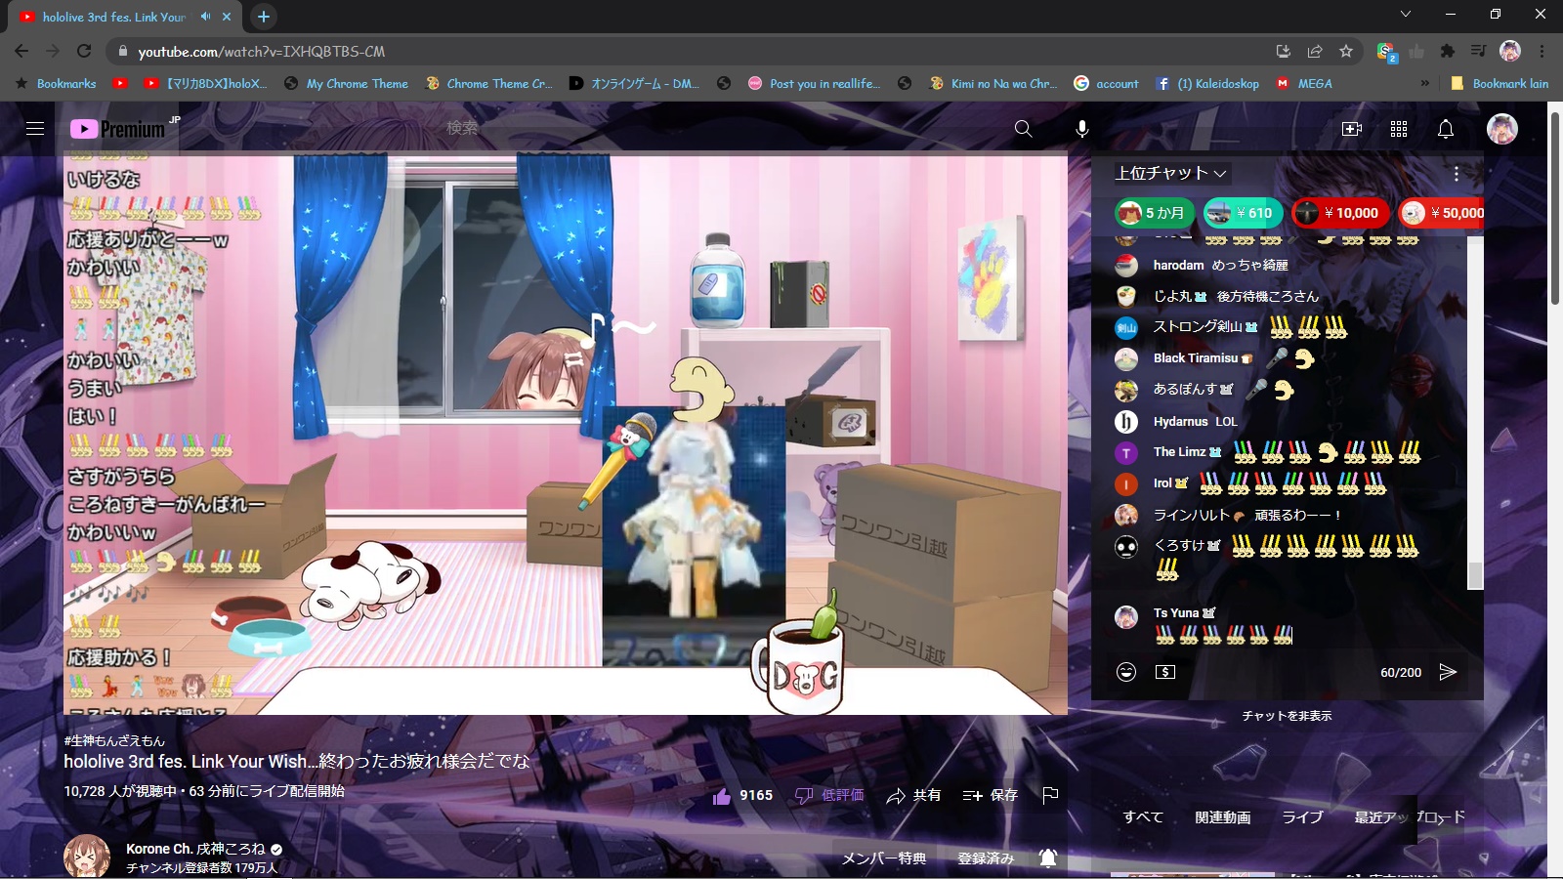
Task: Open Korone Ch. channel avatar
Action: (x=87, y=857)
